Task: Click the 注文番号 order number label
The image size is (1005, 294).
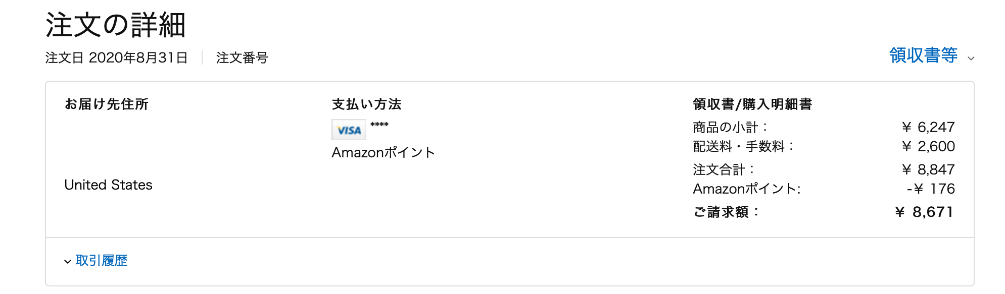Action: click(x=242, y=57)
